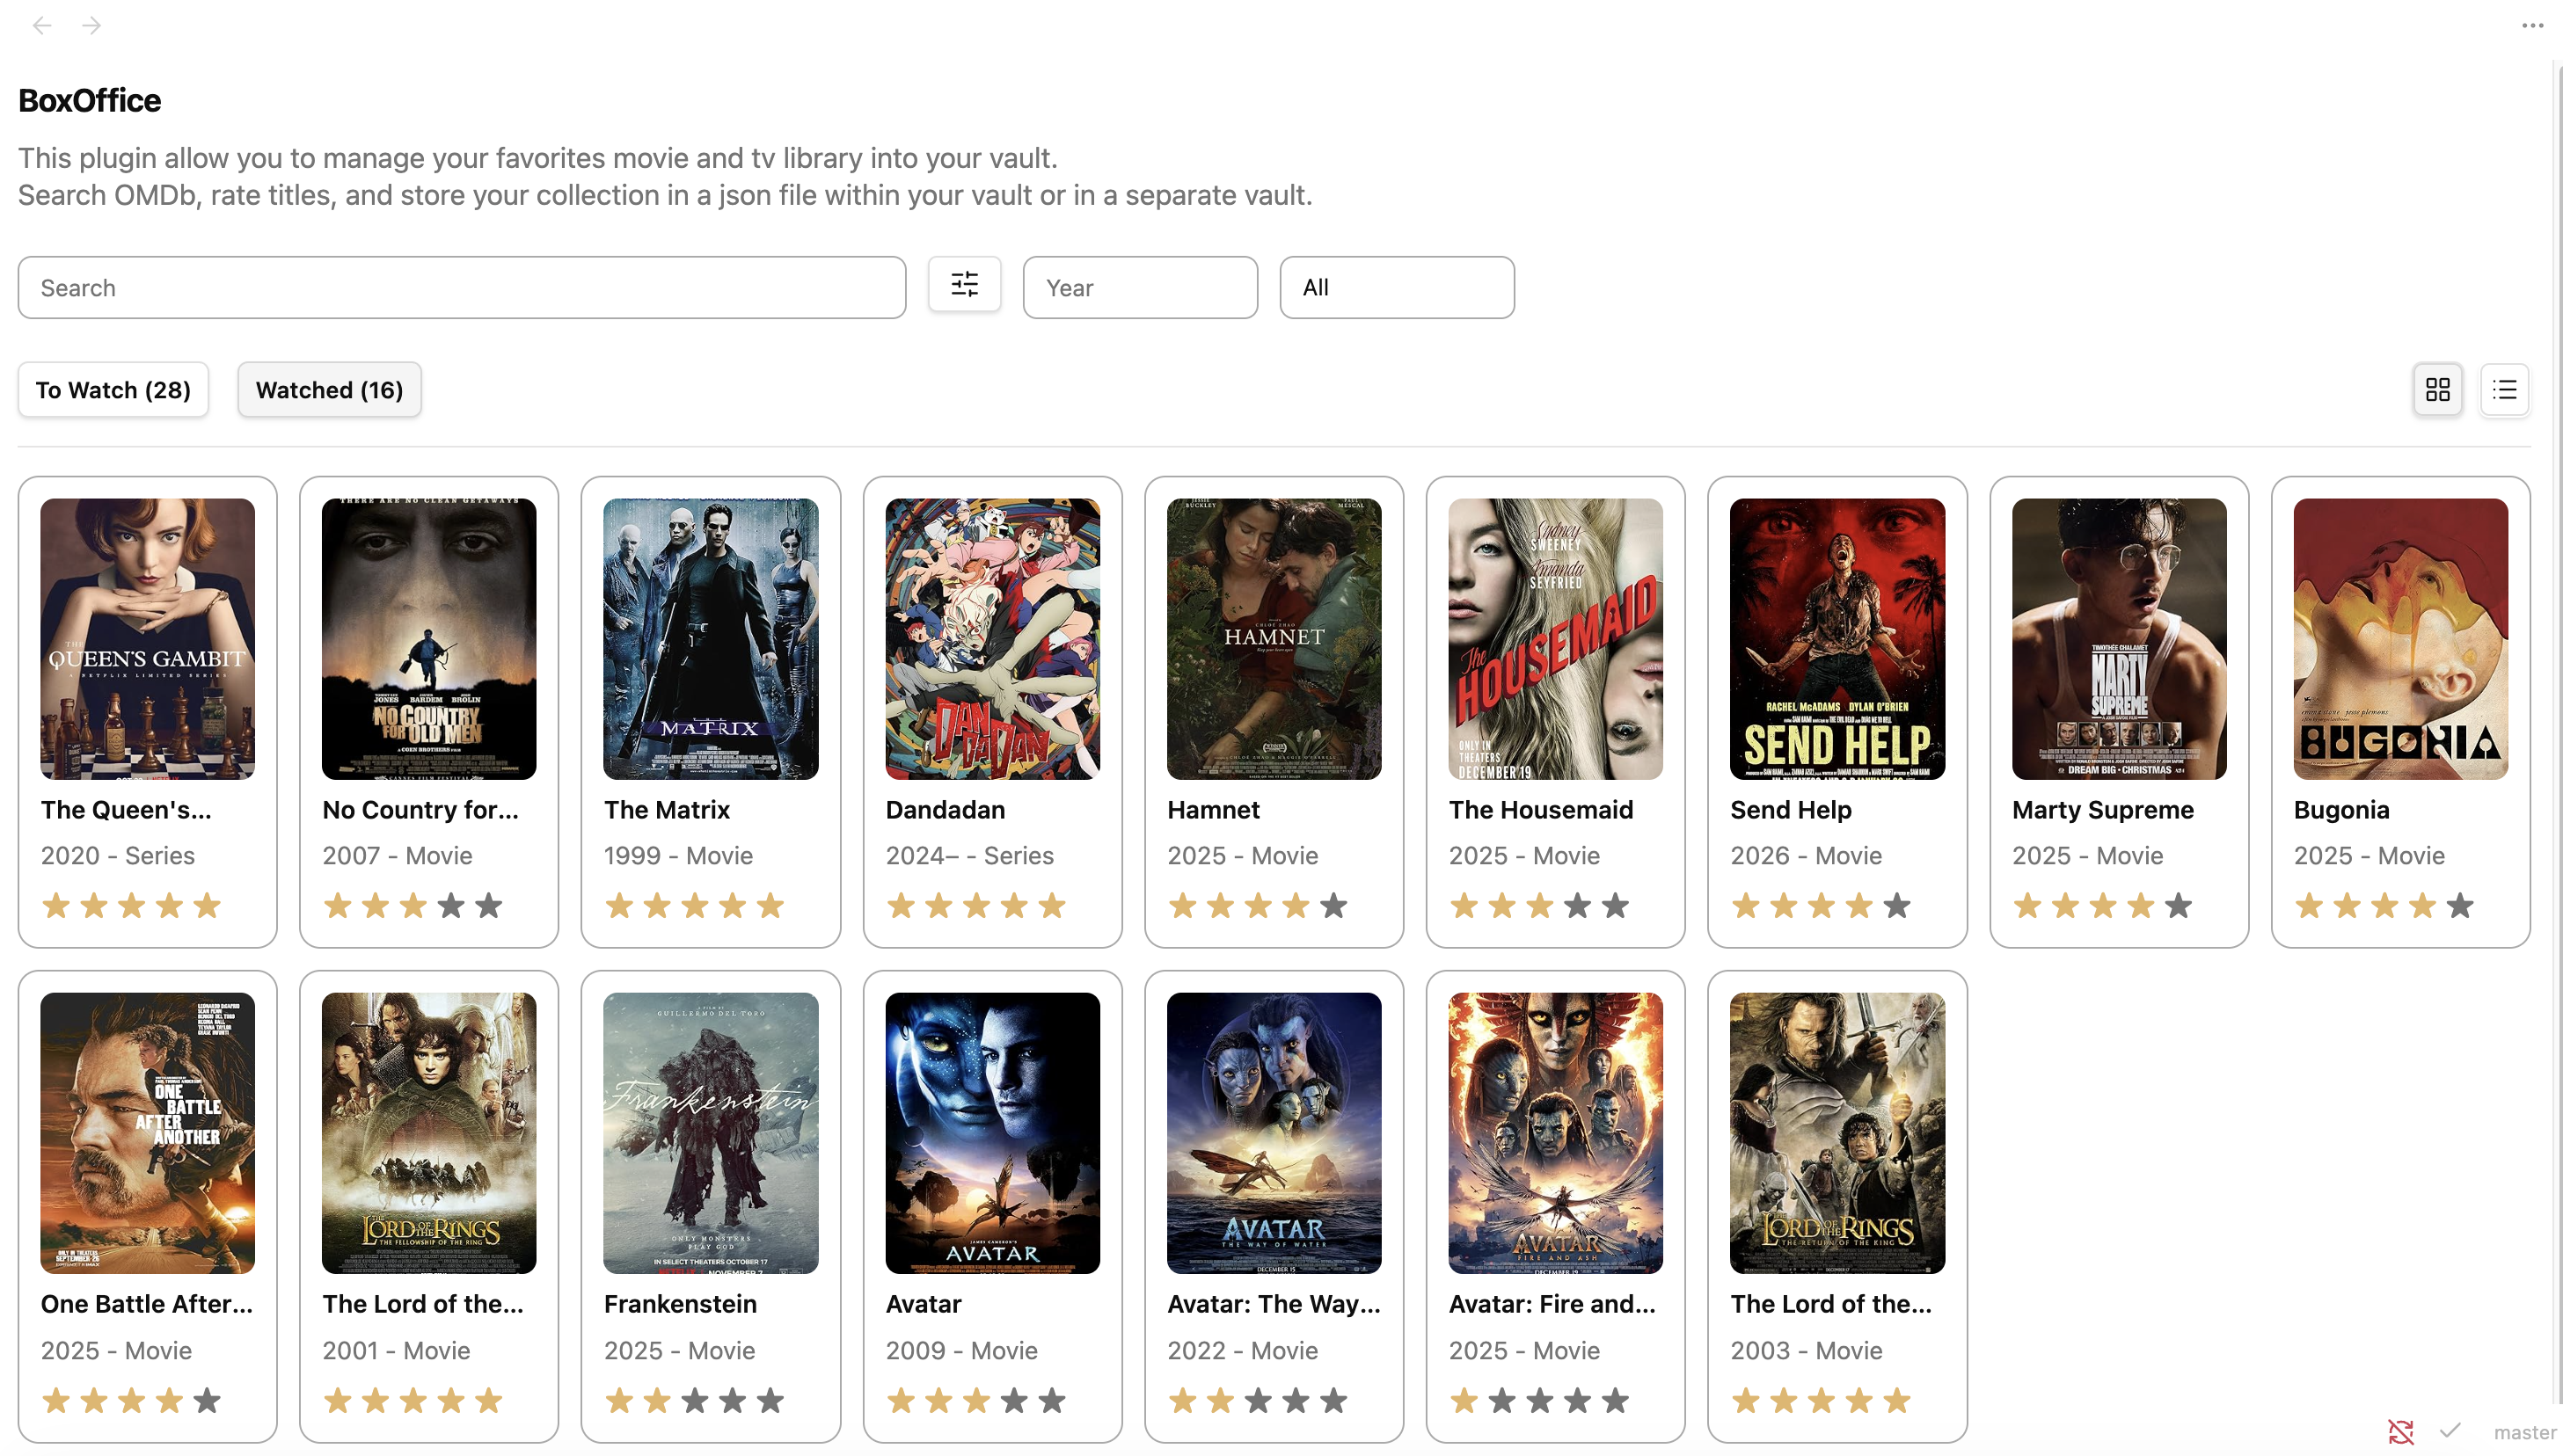Set second star on Avatar: Fire and Ash
The height and width of the screenshot is (1456, 2563).
[1501, 1400]
